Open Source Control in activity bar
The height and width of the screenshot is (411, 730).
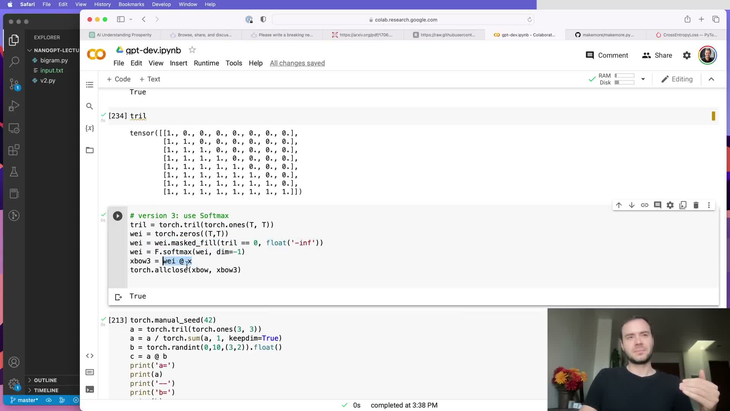coord(14,84)
